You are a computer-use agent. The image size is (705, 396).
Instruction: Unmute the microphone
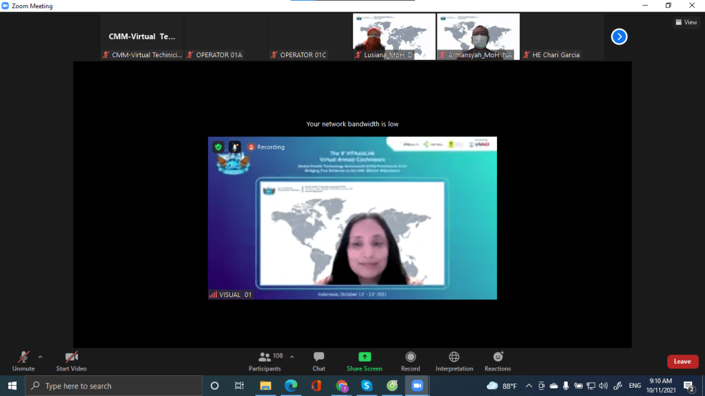pyautogui.click(x=23, y=361)
